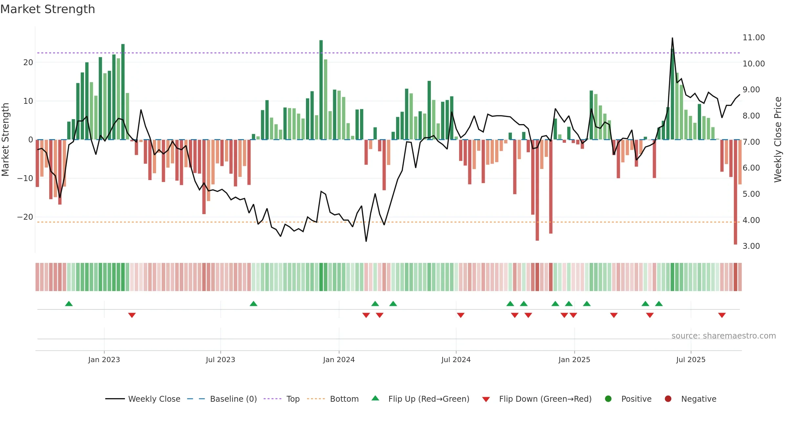Toggle the Weekly Close legend label
The height and width of the screenshot is (442, 787).
[154, 399]
